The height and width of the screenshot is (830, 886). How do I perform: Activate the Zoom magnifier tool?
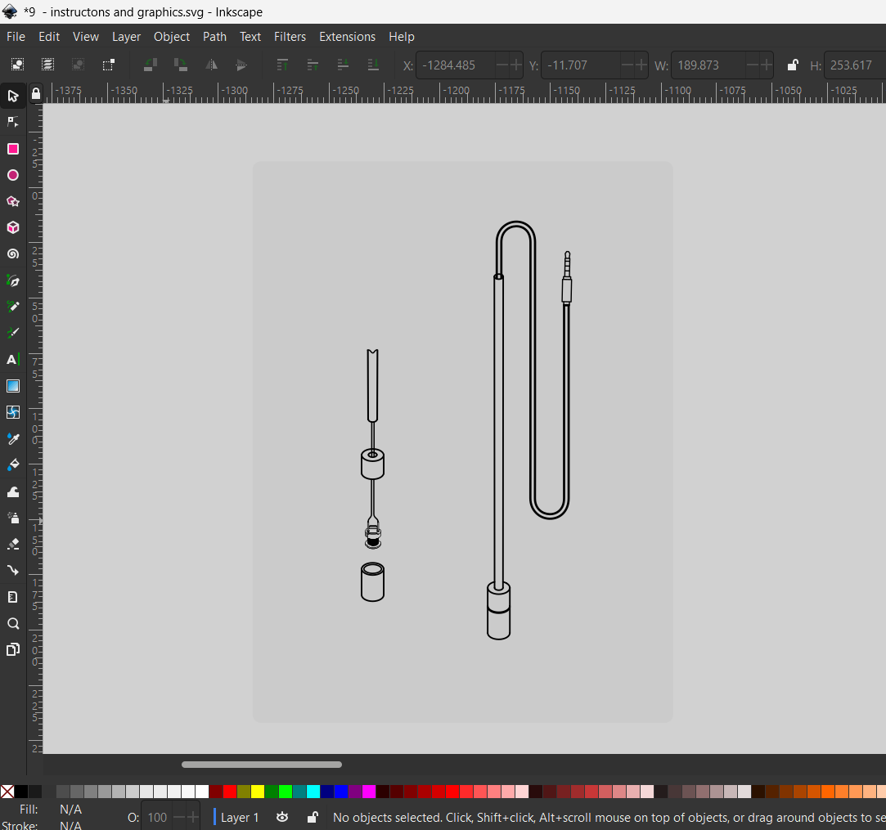13,624
